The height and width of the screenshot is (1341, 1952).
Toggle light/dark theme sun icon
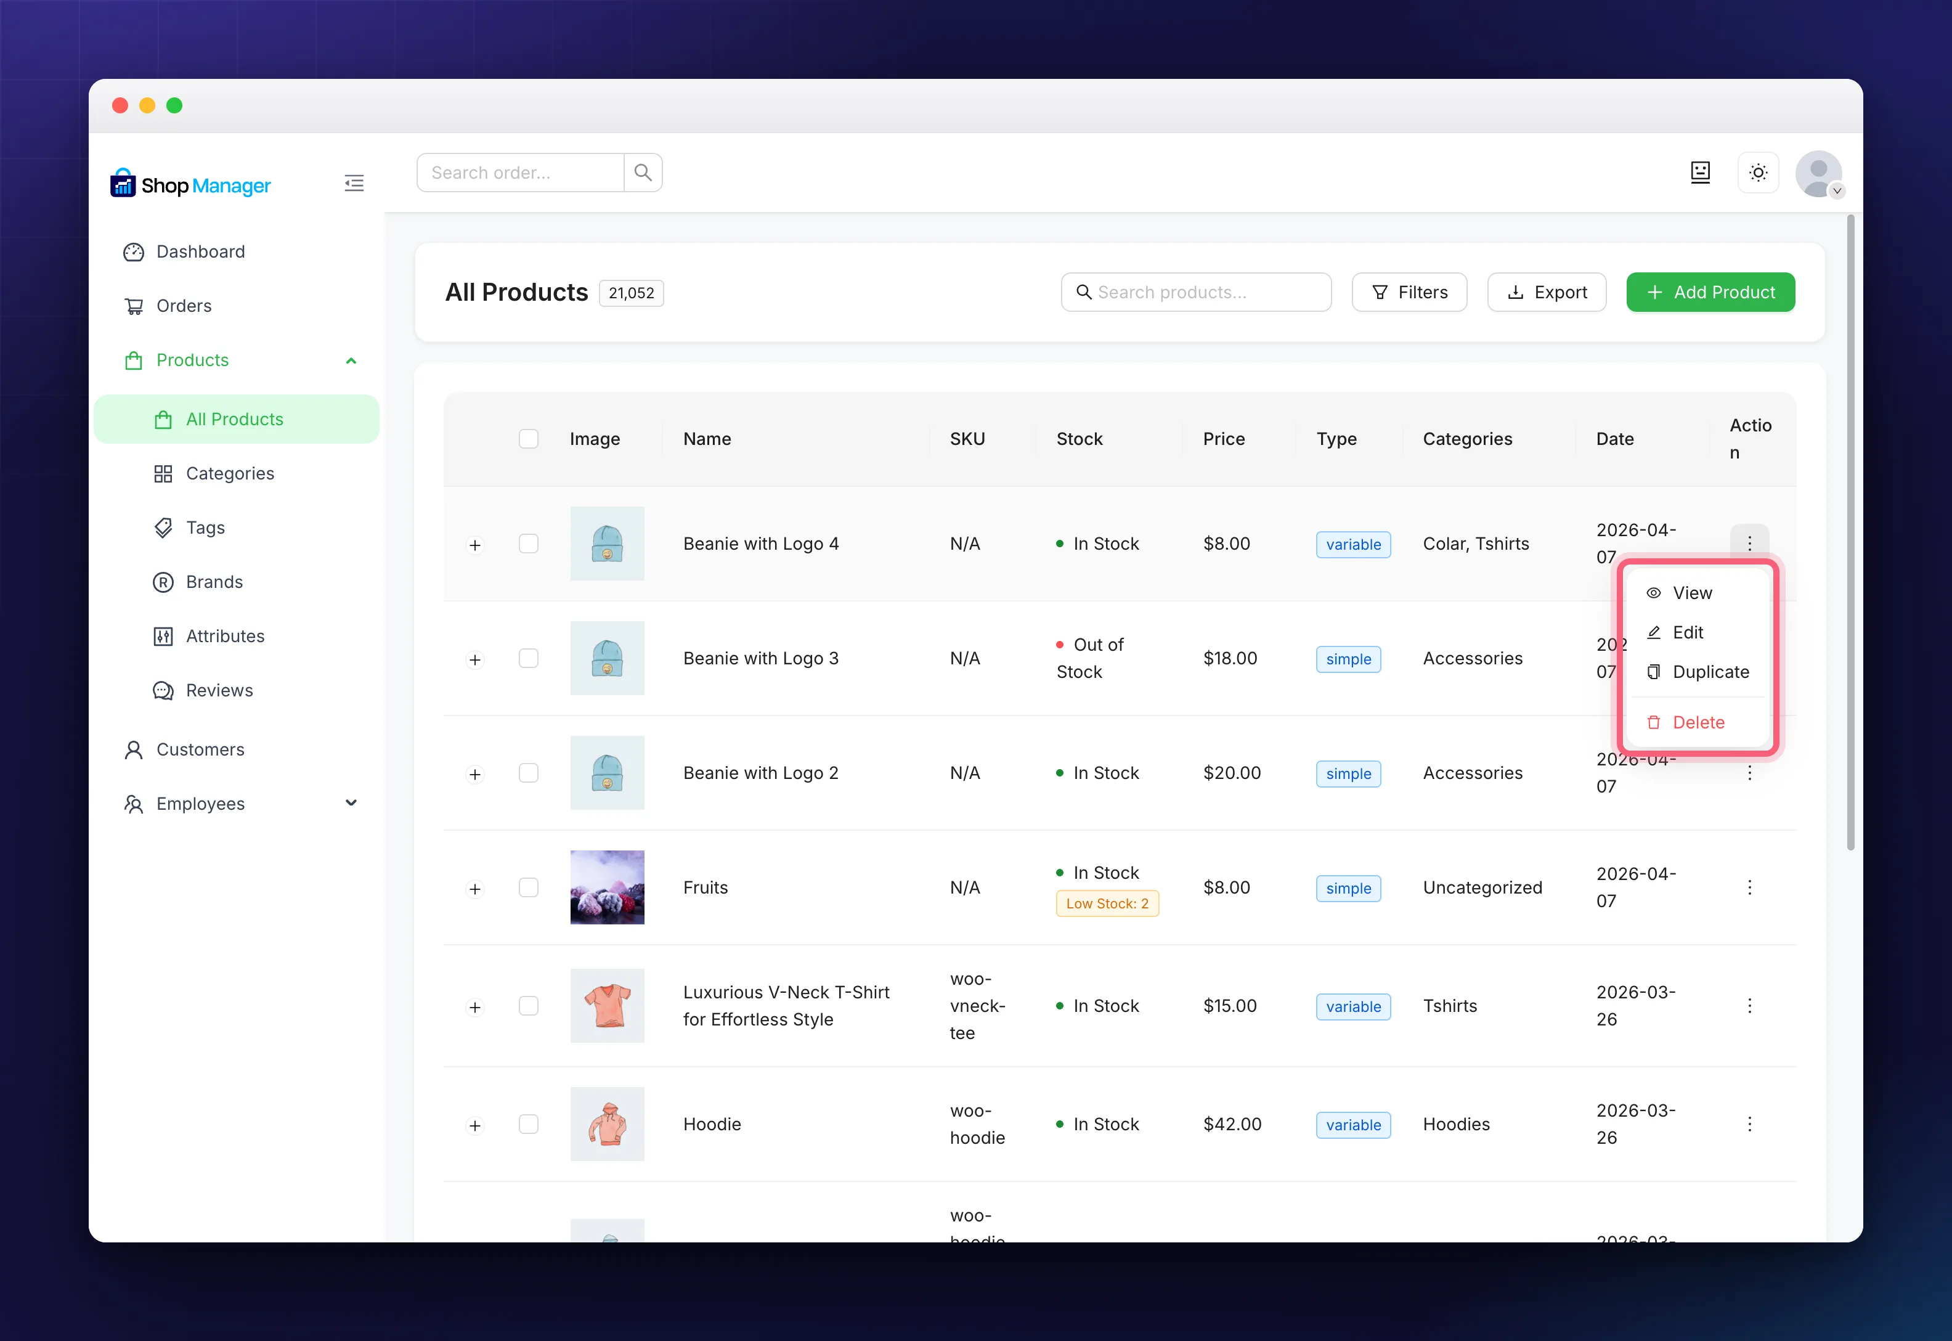point(1758,172)
